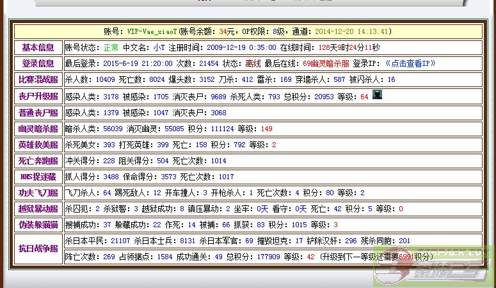Open the 普通丧尸服 server section
This screenshot has width=496, height=288.
point(38,112)
